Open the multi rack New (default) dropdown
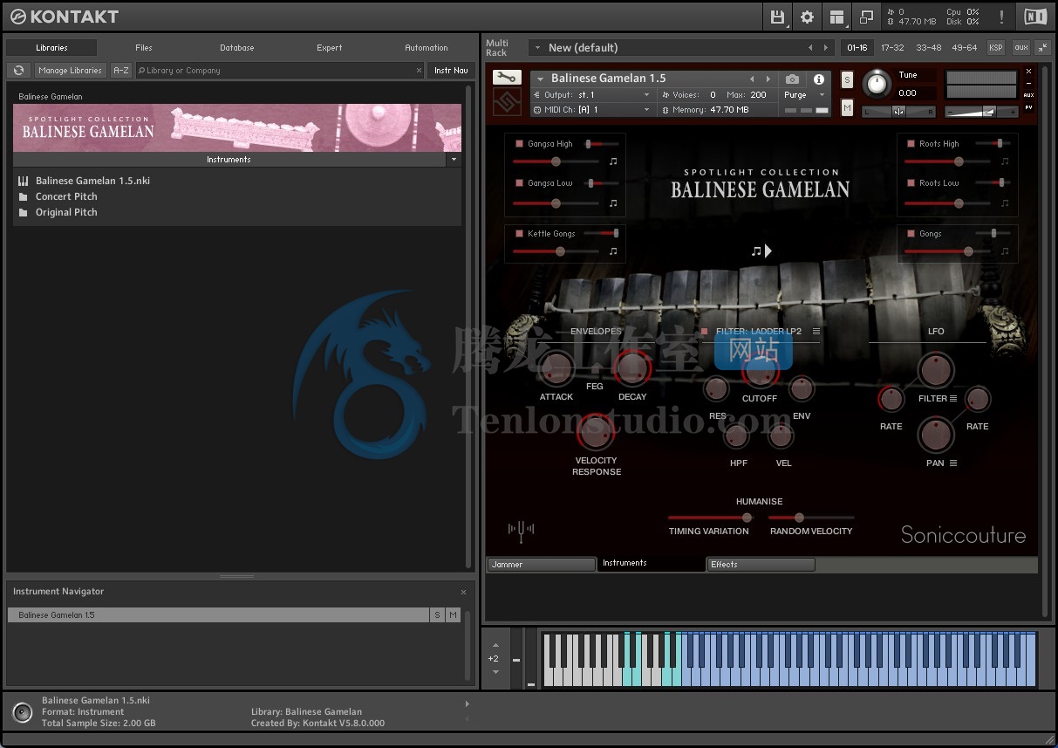Image resolution: width=1058 pixels, height=748 pixels. [x=536, y=47]
